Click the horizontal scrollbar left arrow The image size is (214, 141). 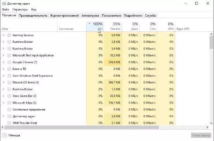coord(2,127)
